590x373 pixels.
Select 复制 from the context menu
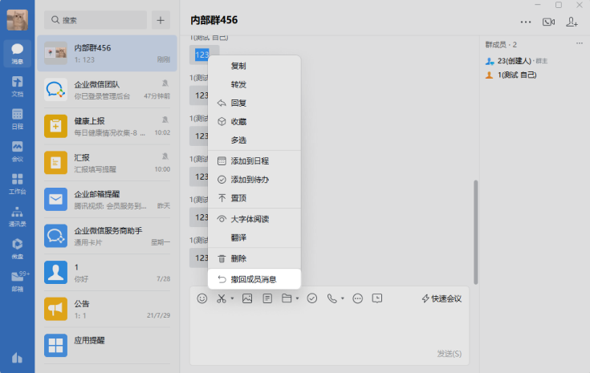pyautogui.click(x=238, y=66)
